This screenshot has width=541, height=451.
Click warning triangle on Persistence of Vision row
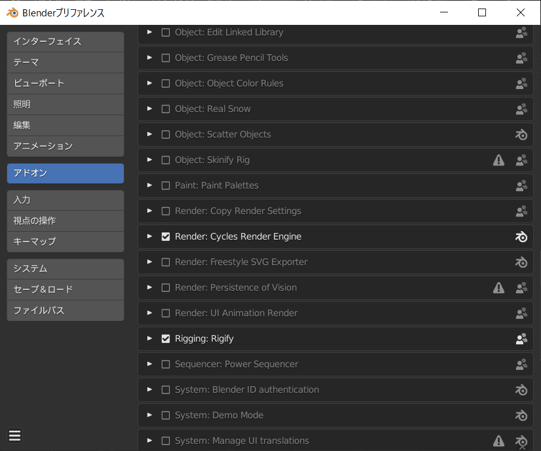click(498, 287)
